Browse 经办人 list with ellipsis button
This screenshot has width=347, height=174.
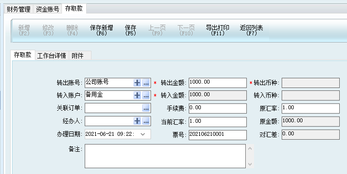tap(146, 121)
